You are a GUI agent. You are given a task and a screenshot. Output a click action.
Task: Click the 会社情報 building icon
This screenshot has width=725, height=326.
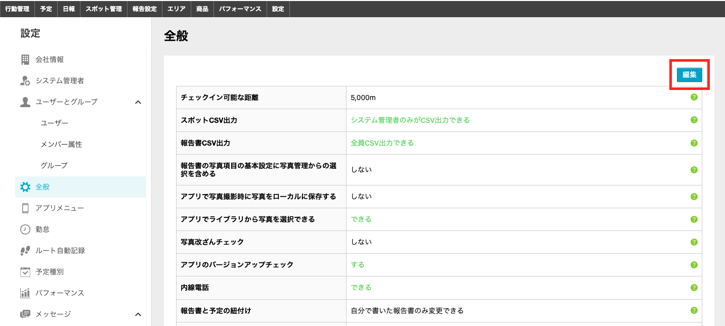[x=25, y=60]
